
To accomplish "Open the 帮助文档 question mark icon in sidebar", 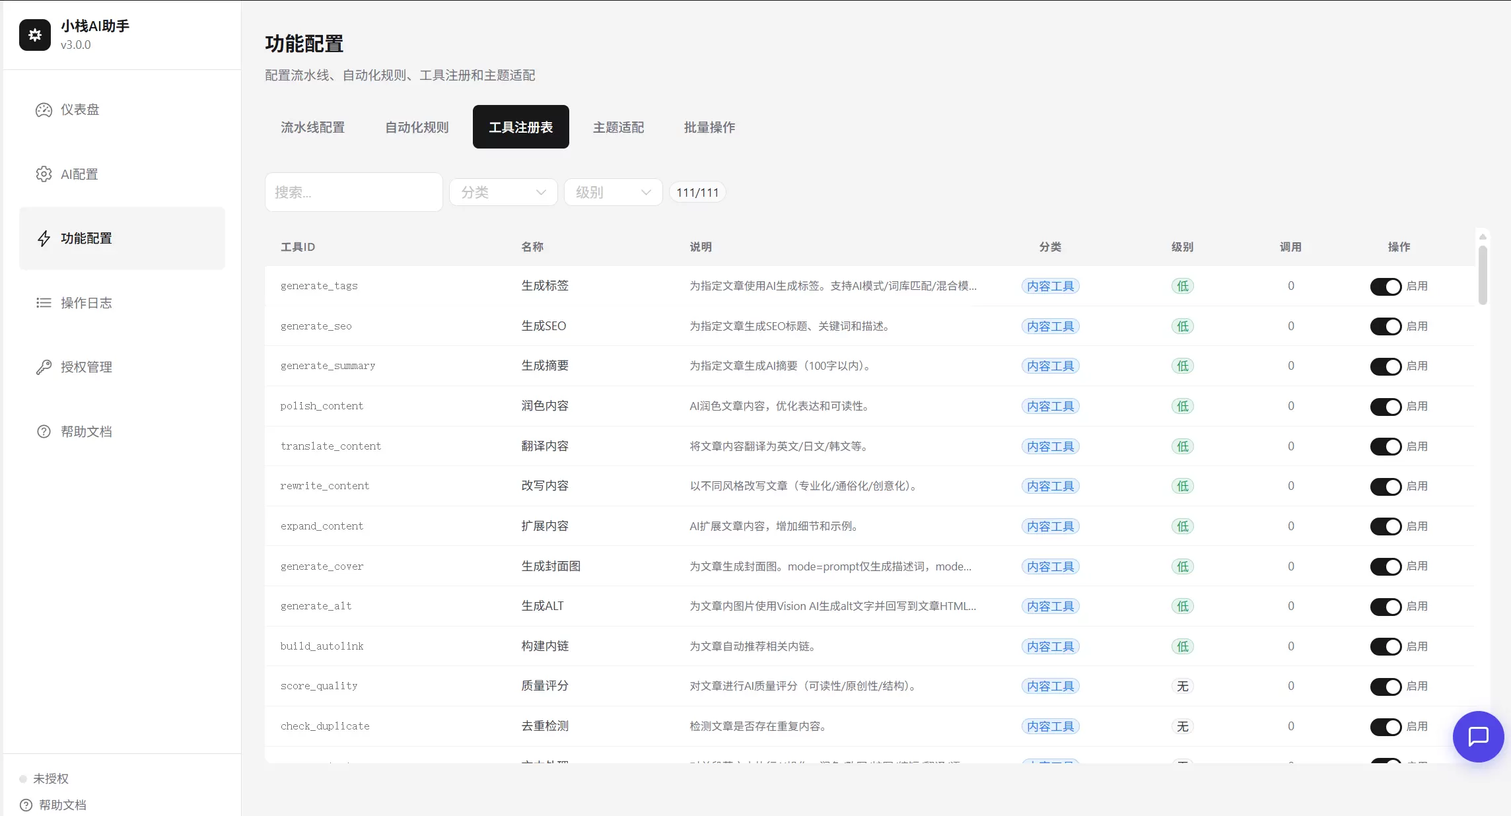I will 44,432.
